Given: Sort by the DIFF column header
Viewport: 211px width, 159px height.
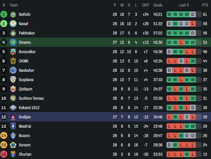Looking at the screenshot, I should click(146, 5).
